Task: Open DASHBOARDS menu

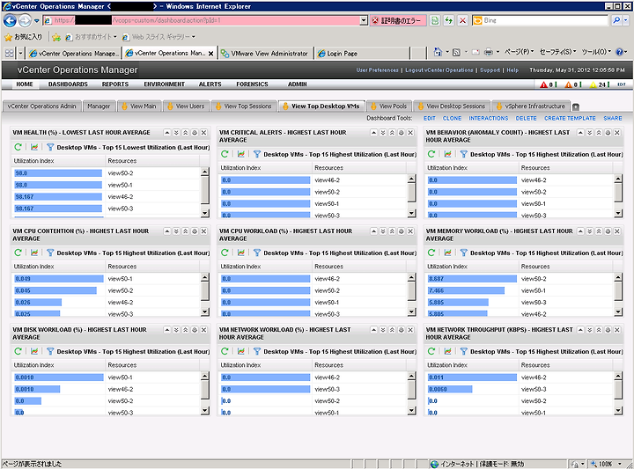Action: 68,84
